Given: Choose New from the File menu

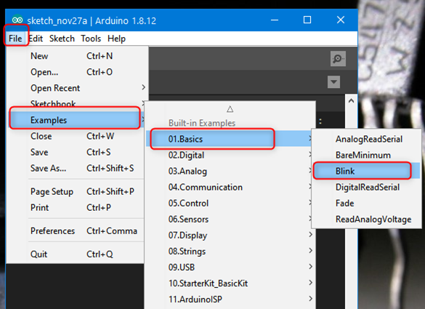Looking at the screenshot, I should (x=77, y=56).
